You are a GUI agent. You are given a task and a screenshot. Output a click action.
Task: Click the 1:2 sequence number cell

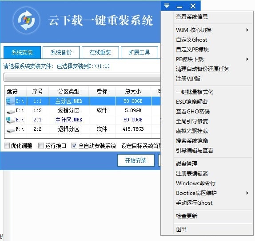point(38,110)
